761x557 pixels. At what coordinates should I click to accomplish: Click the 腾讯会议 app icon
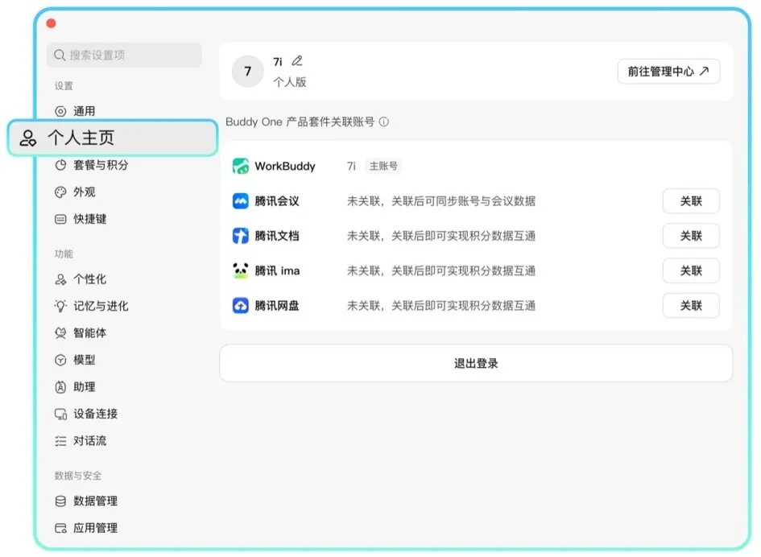(241, 201)
